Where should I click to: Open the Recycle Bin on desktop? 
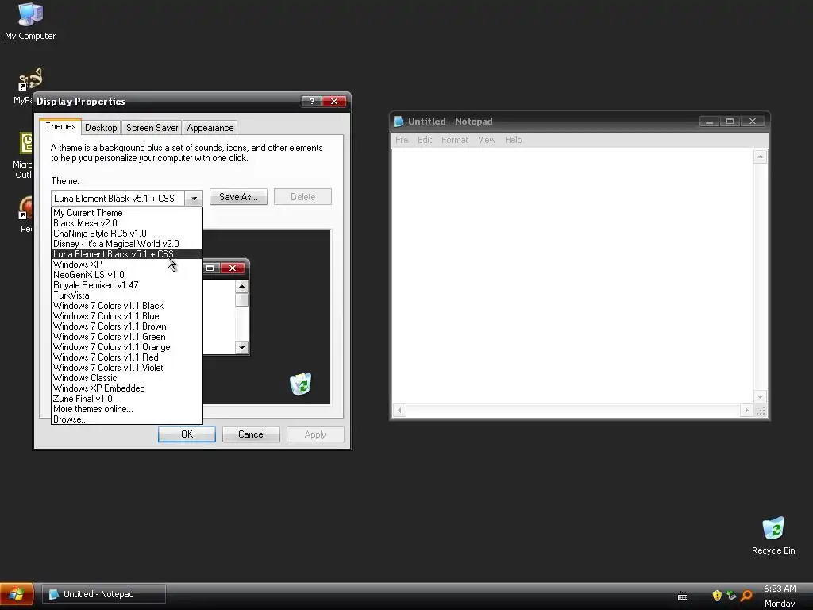(x=773, y=536)
